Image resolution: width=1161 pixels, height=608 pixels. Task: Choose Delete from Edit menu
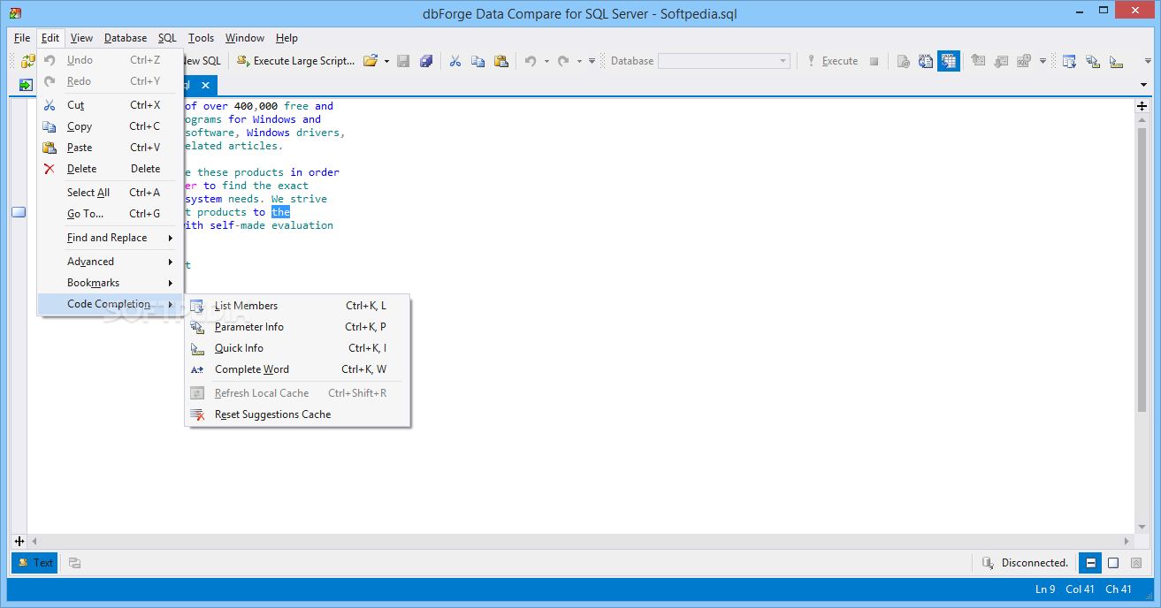[x=111, y=169]
